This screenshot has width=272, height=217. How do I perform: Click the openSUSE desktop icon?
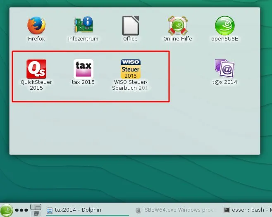tap(225, 26)
